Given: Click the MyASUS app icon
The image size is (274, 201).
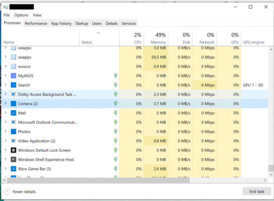Looking at the screenshot, I should (13, 76).
